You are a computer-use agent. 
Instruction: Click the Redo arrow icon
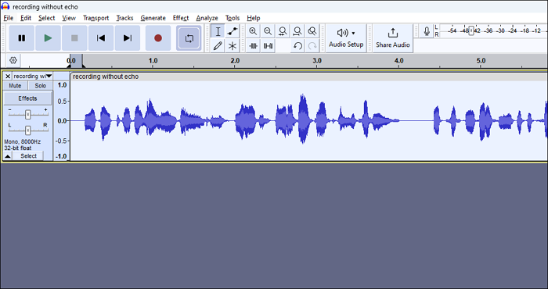[312, 45]
